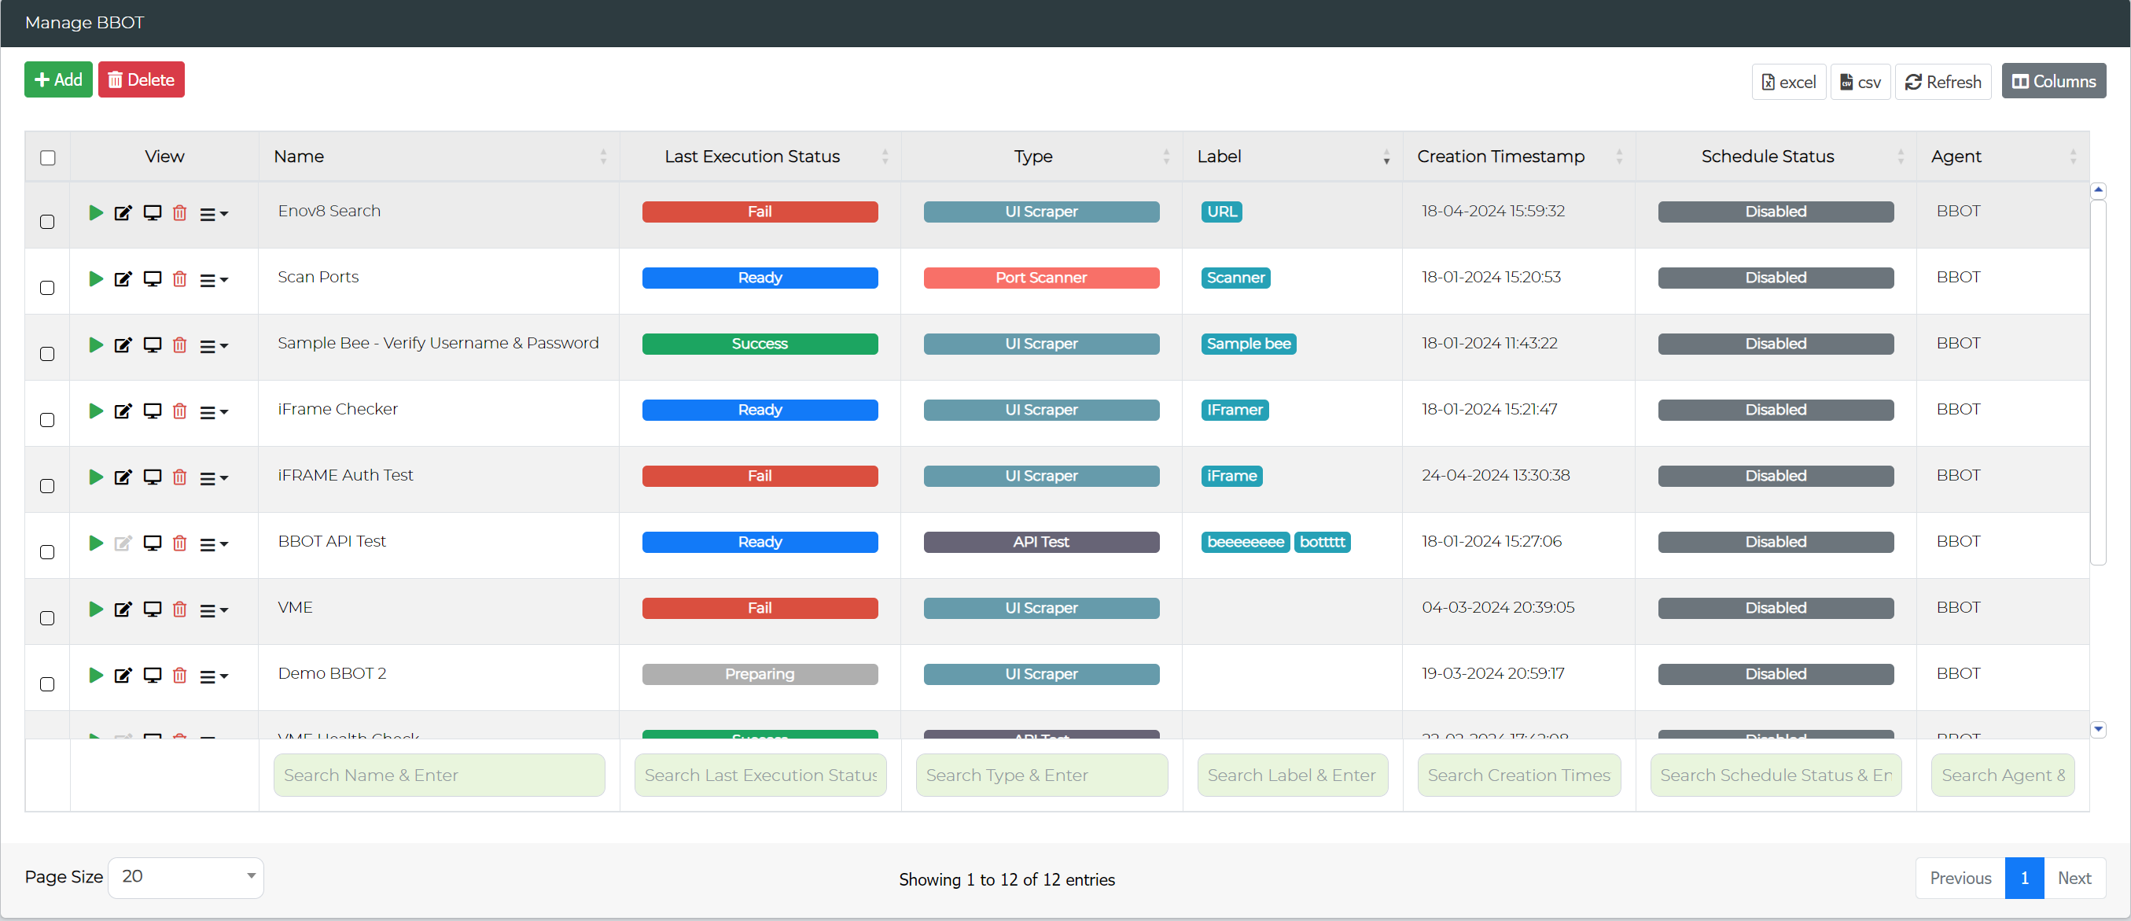Open monitor view for Enov8 Search
Screen dimensions: 2131x921
[153, 212]
